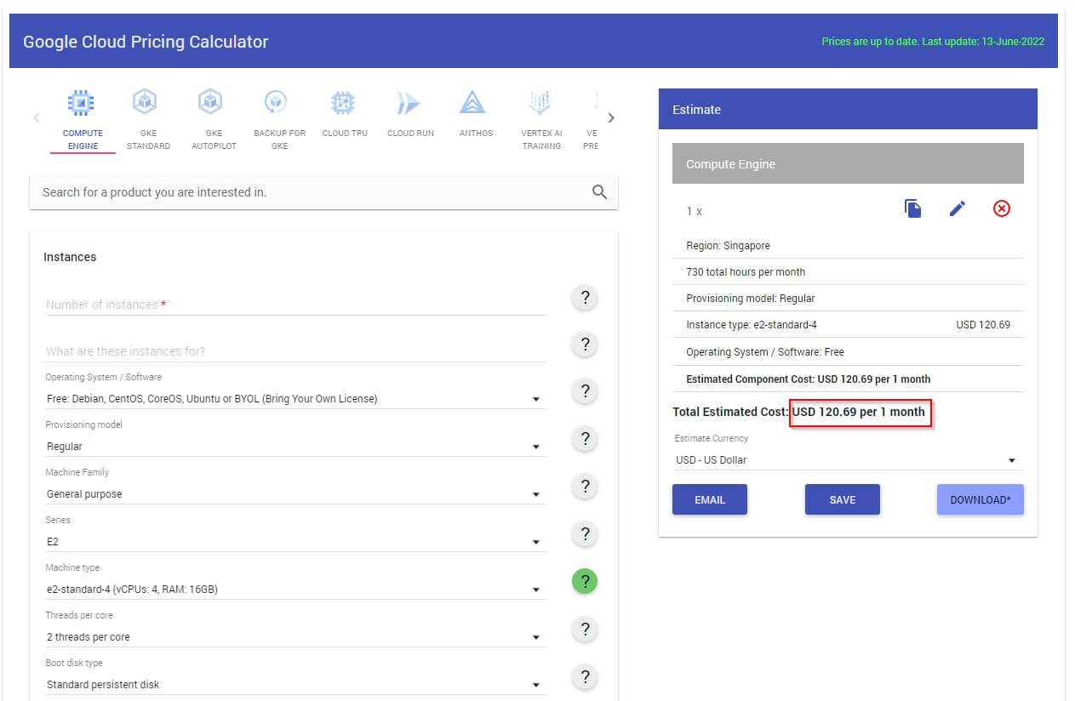Screen dimensions: 1075x701
Task: Click the DOWNLOAD* estimate button
Action: (981, 499)
